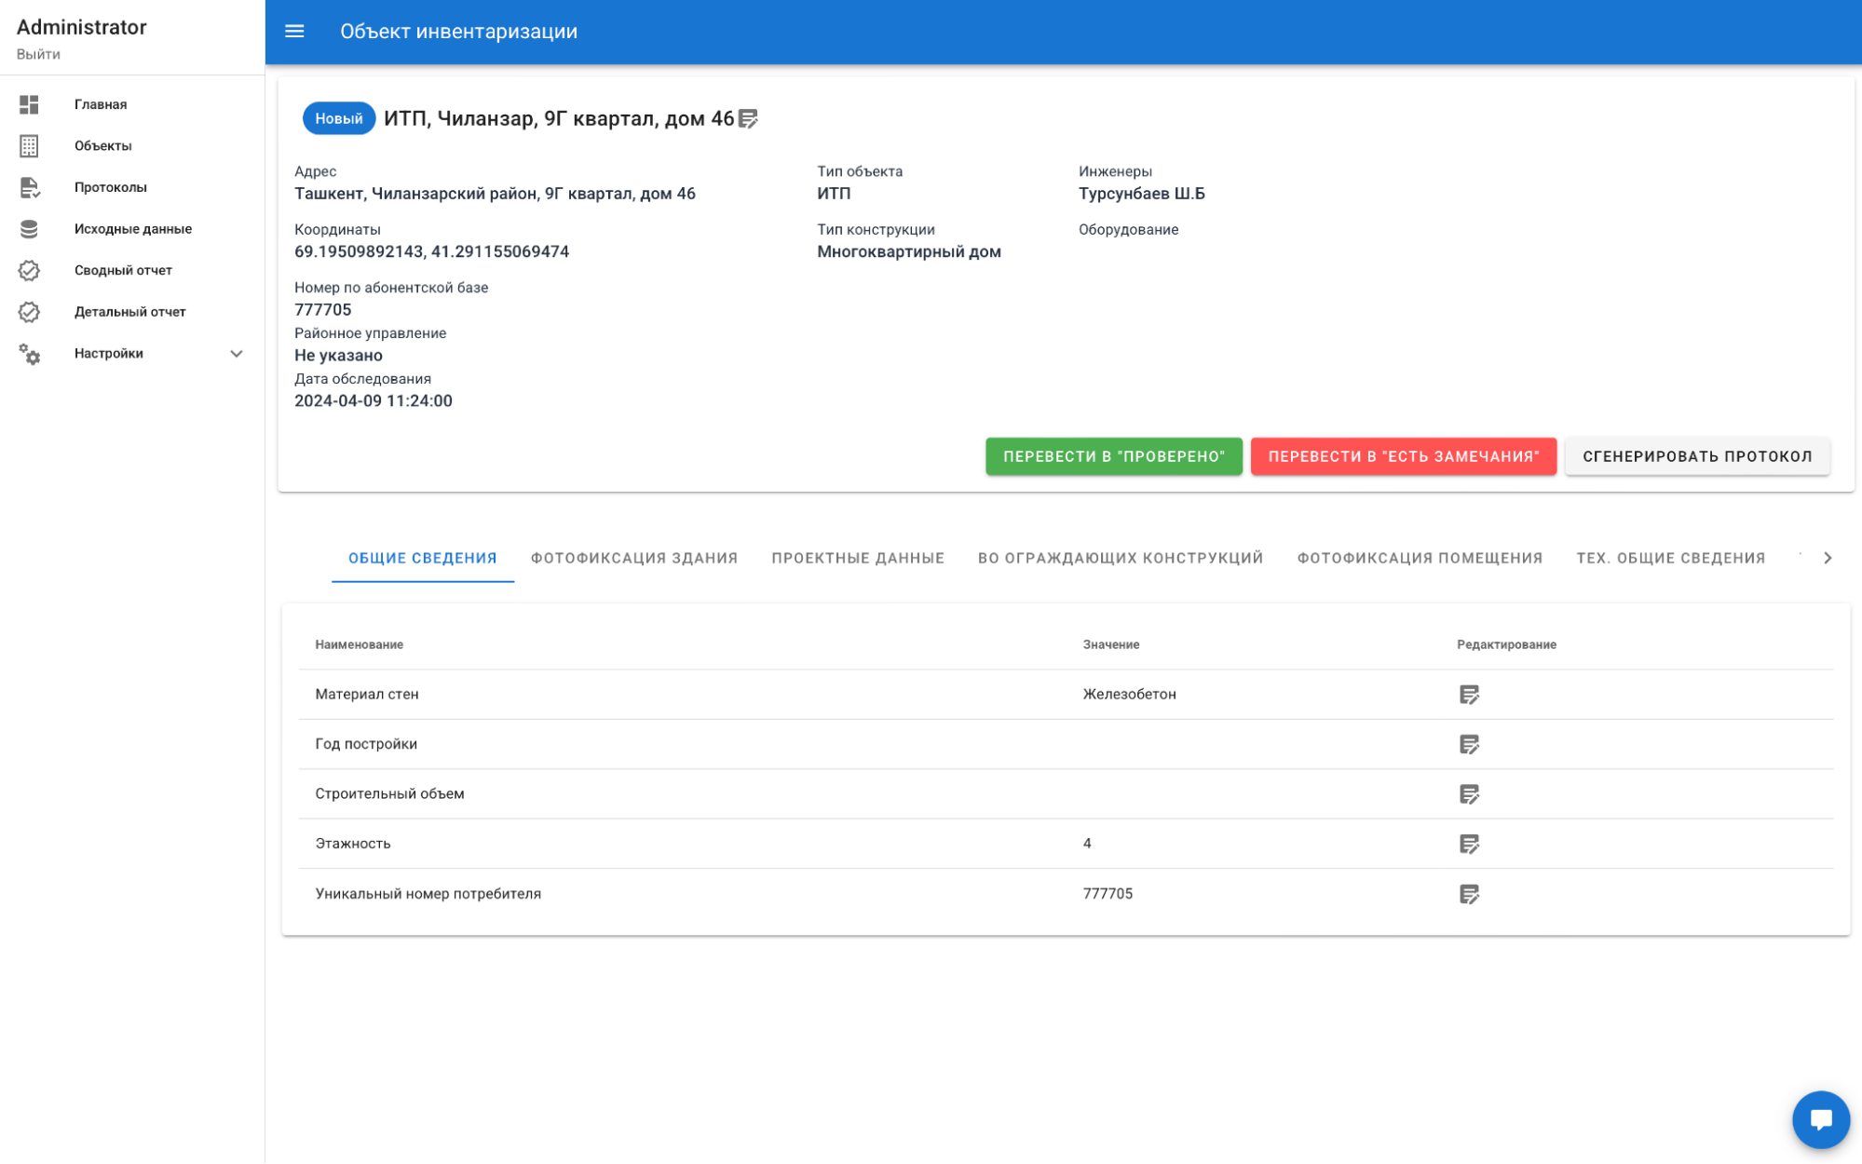Open the hamburger menu icon
The height and width of the screenshot is (1164, 1862).
pos(294,32)
